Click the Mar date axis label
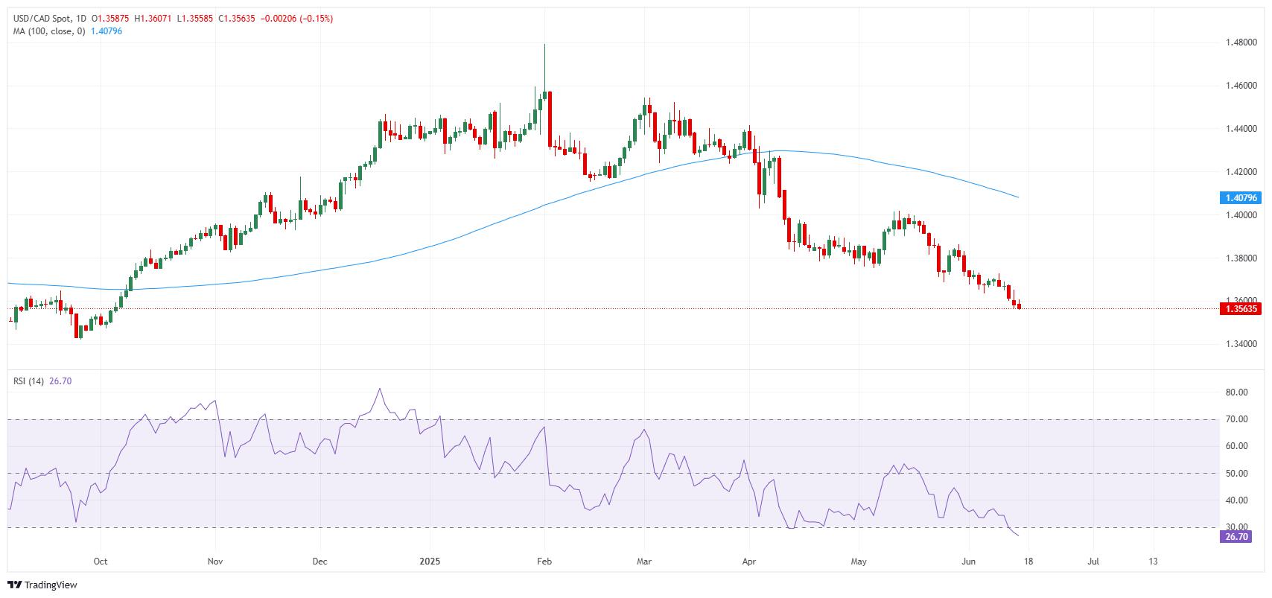This screenshot has width=1272, height=598. tap(645, 561)
